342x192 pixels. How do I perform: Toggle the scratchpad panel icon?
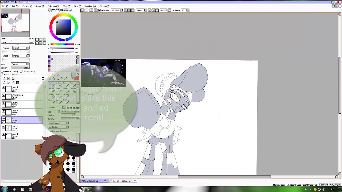coord(70,10)
